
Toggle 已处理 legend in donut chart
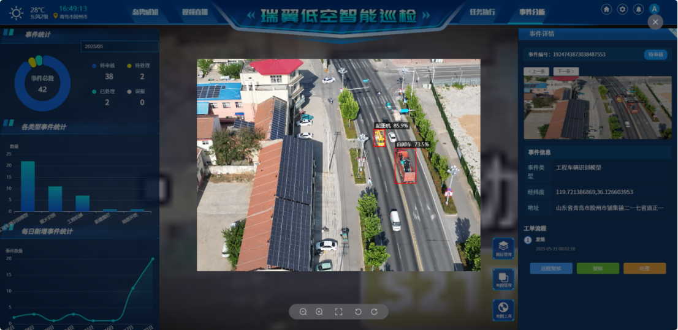pyautogui.click(x=103, y=92)
